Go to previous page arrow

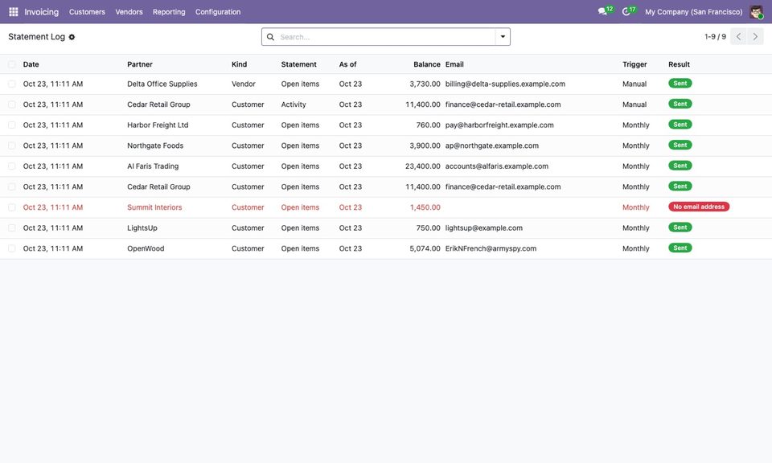(738, 36)
